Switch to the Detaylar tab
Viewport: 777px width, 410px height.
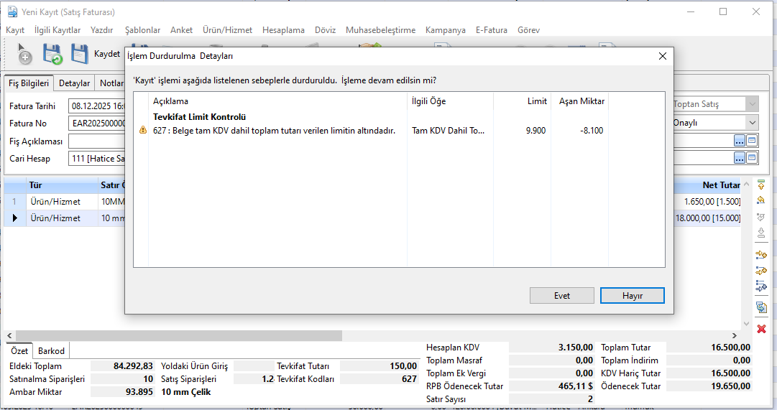pos(74,83)
